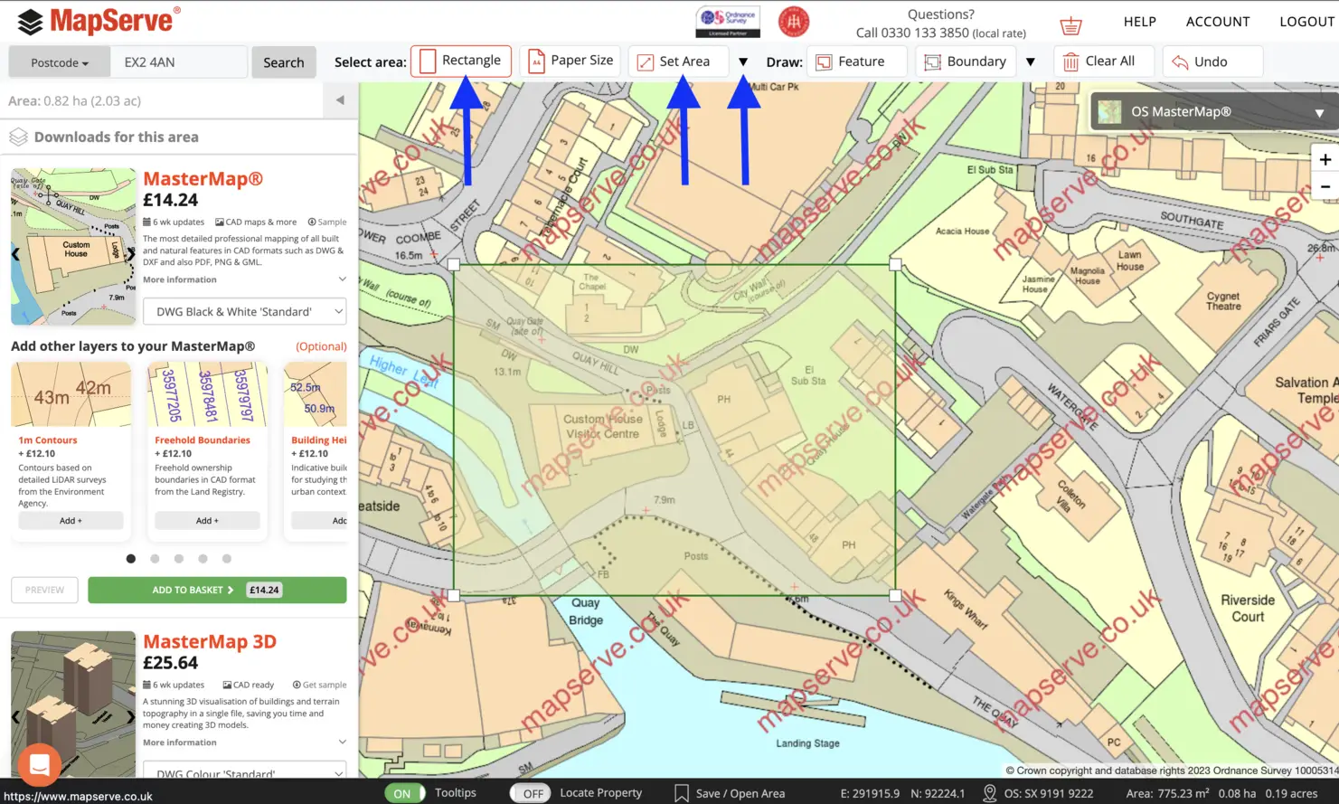Open HELP in the top menu

pos(1140,22)
